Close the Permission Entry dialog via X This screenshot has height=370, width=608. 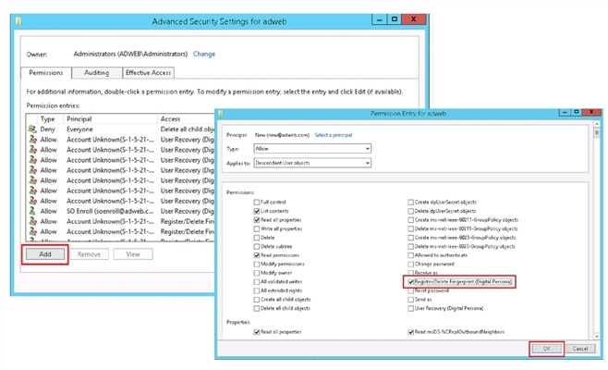pyautogui.click(x=588, y=111)
